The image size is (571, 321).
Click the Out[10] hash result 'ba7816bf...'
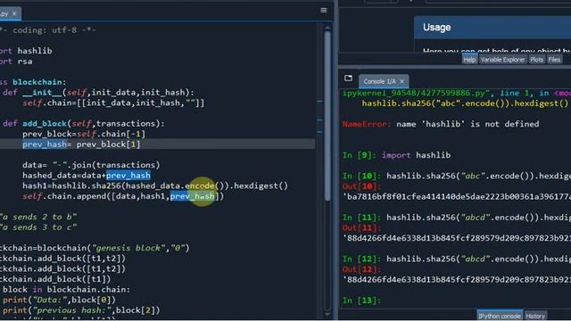[x=457, y=197]
